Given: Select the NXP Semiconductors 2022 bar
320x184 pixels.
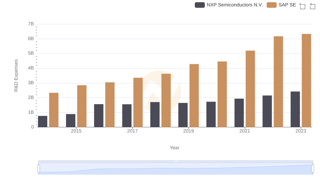Looking at the screenshot, I should (267, 111).
